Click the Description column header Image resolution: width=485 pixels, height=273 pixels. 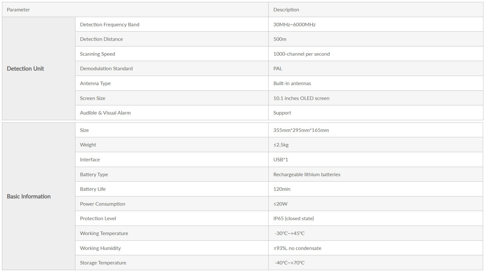286,10
